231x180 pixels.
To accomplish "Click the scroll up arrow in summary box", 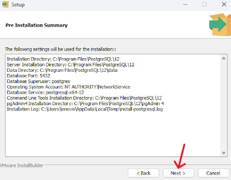I will click(224, 58).
